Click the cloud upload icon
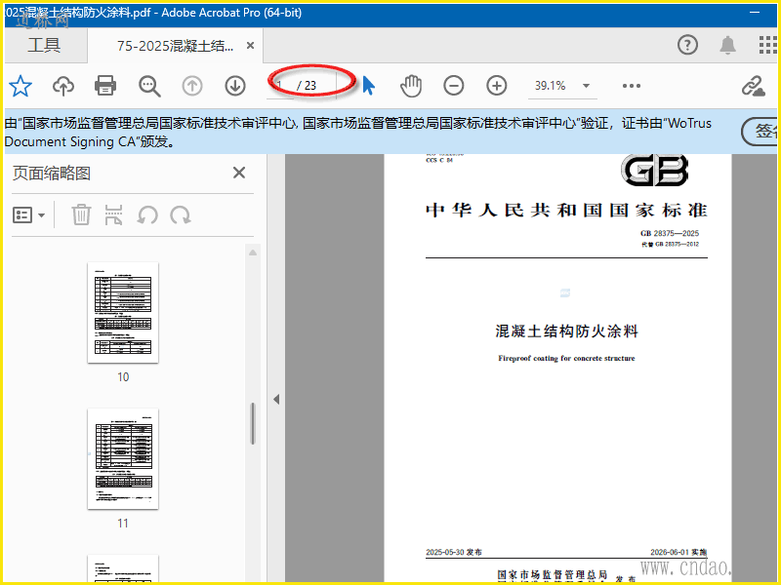This screenshot has width=781, height=585. click(x=63, y=86)
